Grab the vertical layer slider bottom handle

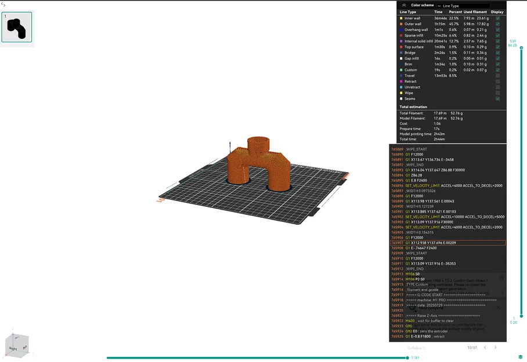click(521, 316)
